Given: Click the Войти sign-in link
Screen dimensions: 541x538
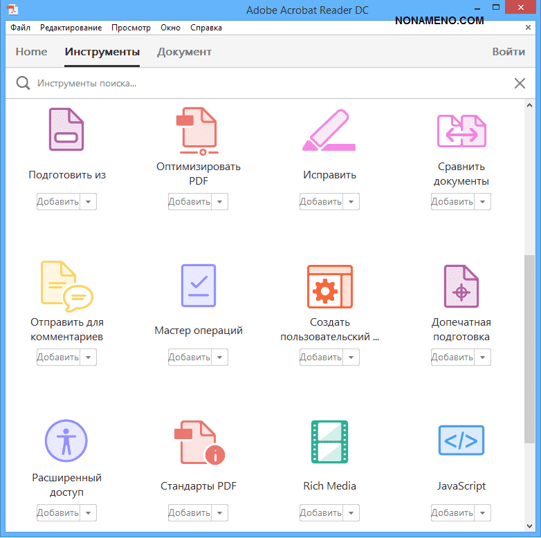Looking at the screenshot, I should click(508, 52).
